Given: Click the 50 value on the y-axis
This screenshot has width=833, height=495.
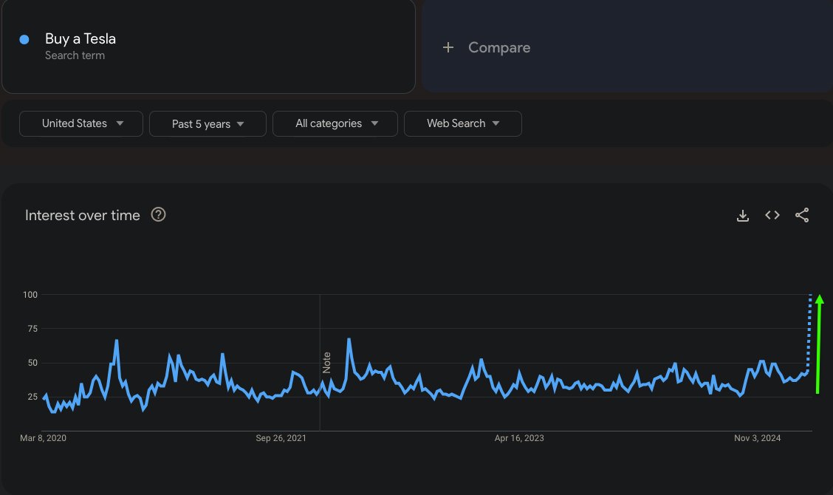Looking at the screenshot, I should point(32,363).
